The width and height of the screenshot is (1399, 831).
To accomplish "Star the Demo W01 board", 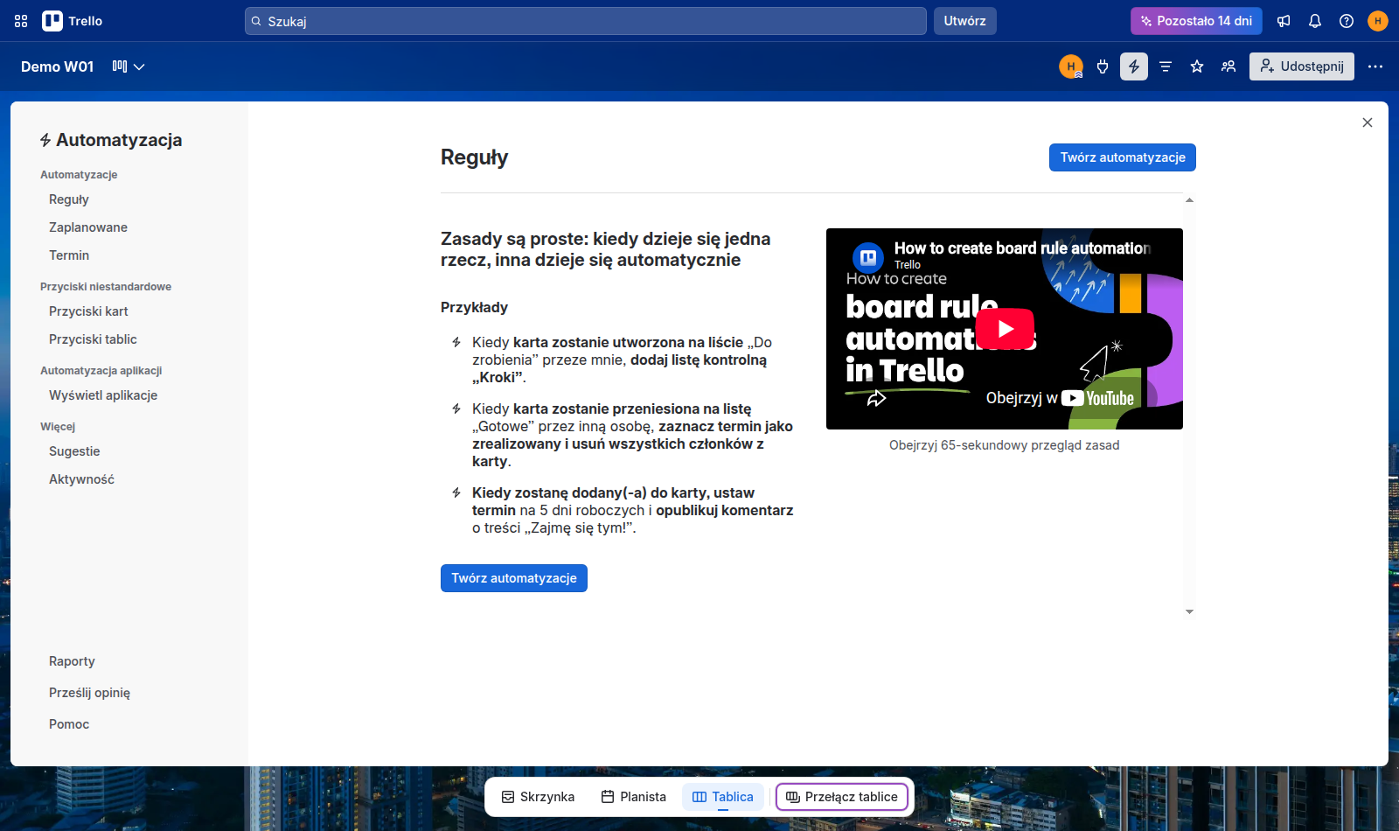I will 1197,66.
